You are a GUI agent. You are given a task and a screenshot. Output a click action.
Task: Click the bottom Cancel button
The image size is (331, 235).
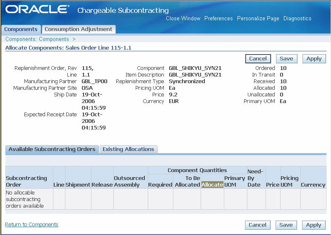[x=257, y=225]
